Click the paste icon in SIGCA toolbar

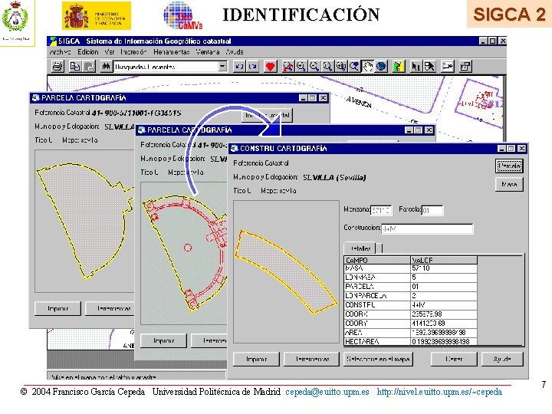89,66
